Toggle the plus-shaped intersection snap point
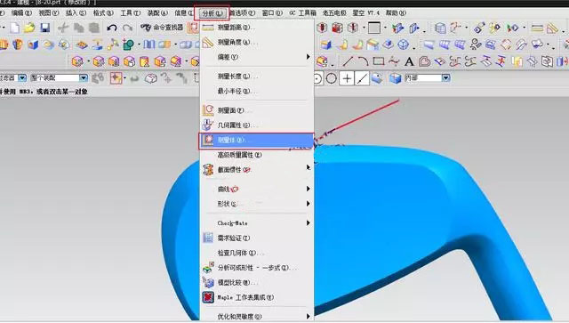Image resolution: width=569 pixels, height=323 pixels. (x=347, y=78)
